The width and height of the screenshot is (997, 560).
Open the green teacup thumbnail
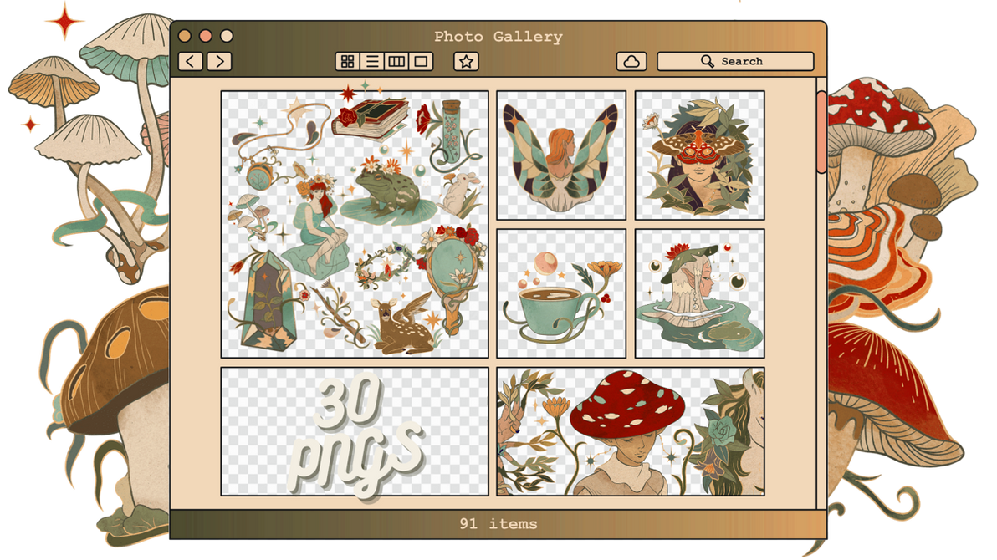coord(561,293)
